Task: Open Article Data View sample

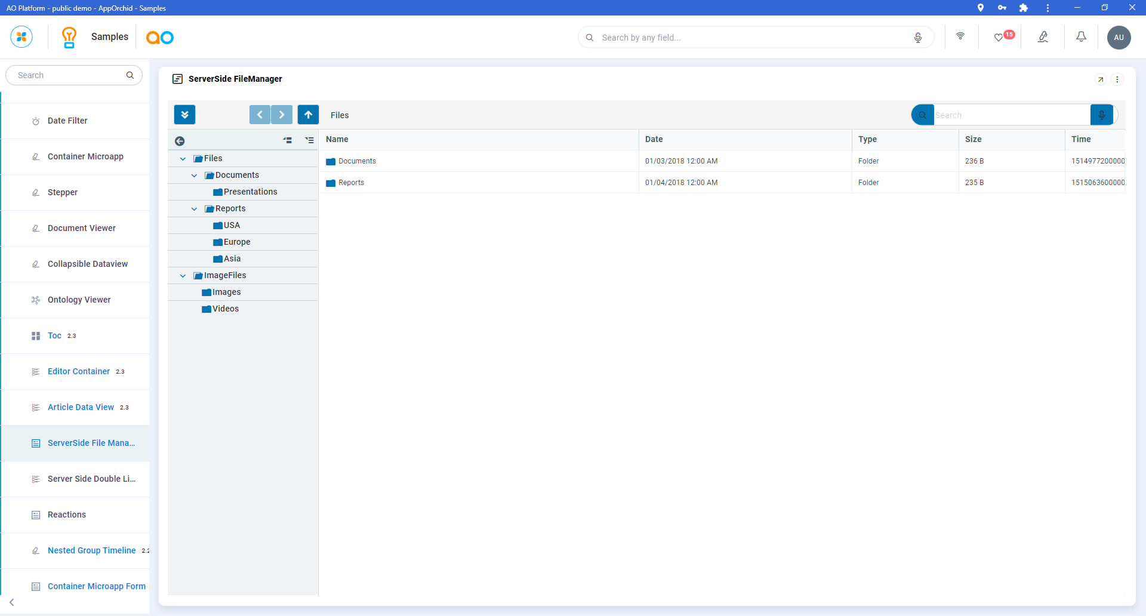Action: (81, 407)
